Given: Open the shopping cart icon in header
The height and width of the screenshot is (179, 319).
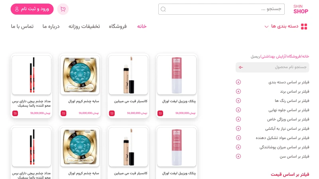Looking at the screenshot, I should click(x=63, y=9).
